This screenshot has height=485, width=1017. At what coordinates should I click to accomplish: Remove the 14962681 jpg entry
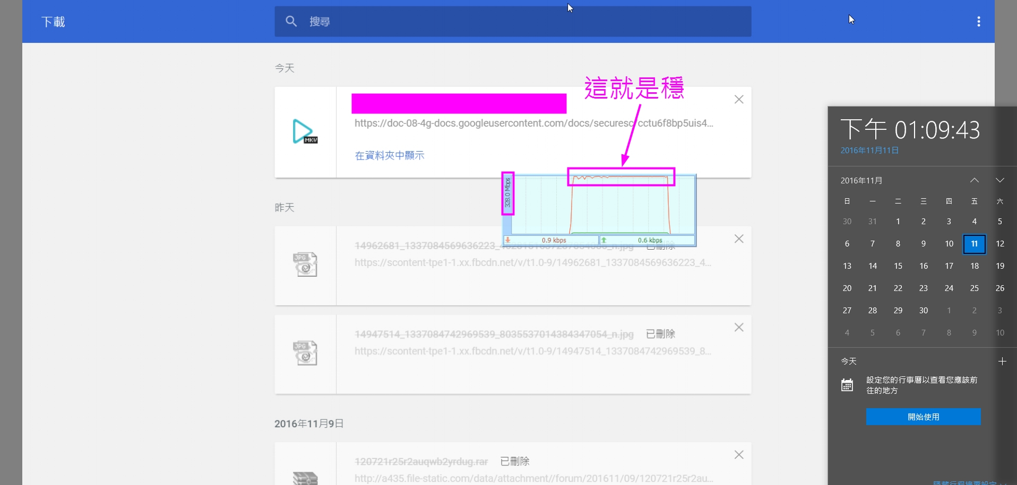click(739, 239)
